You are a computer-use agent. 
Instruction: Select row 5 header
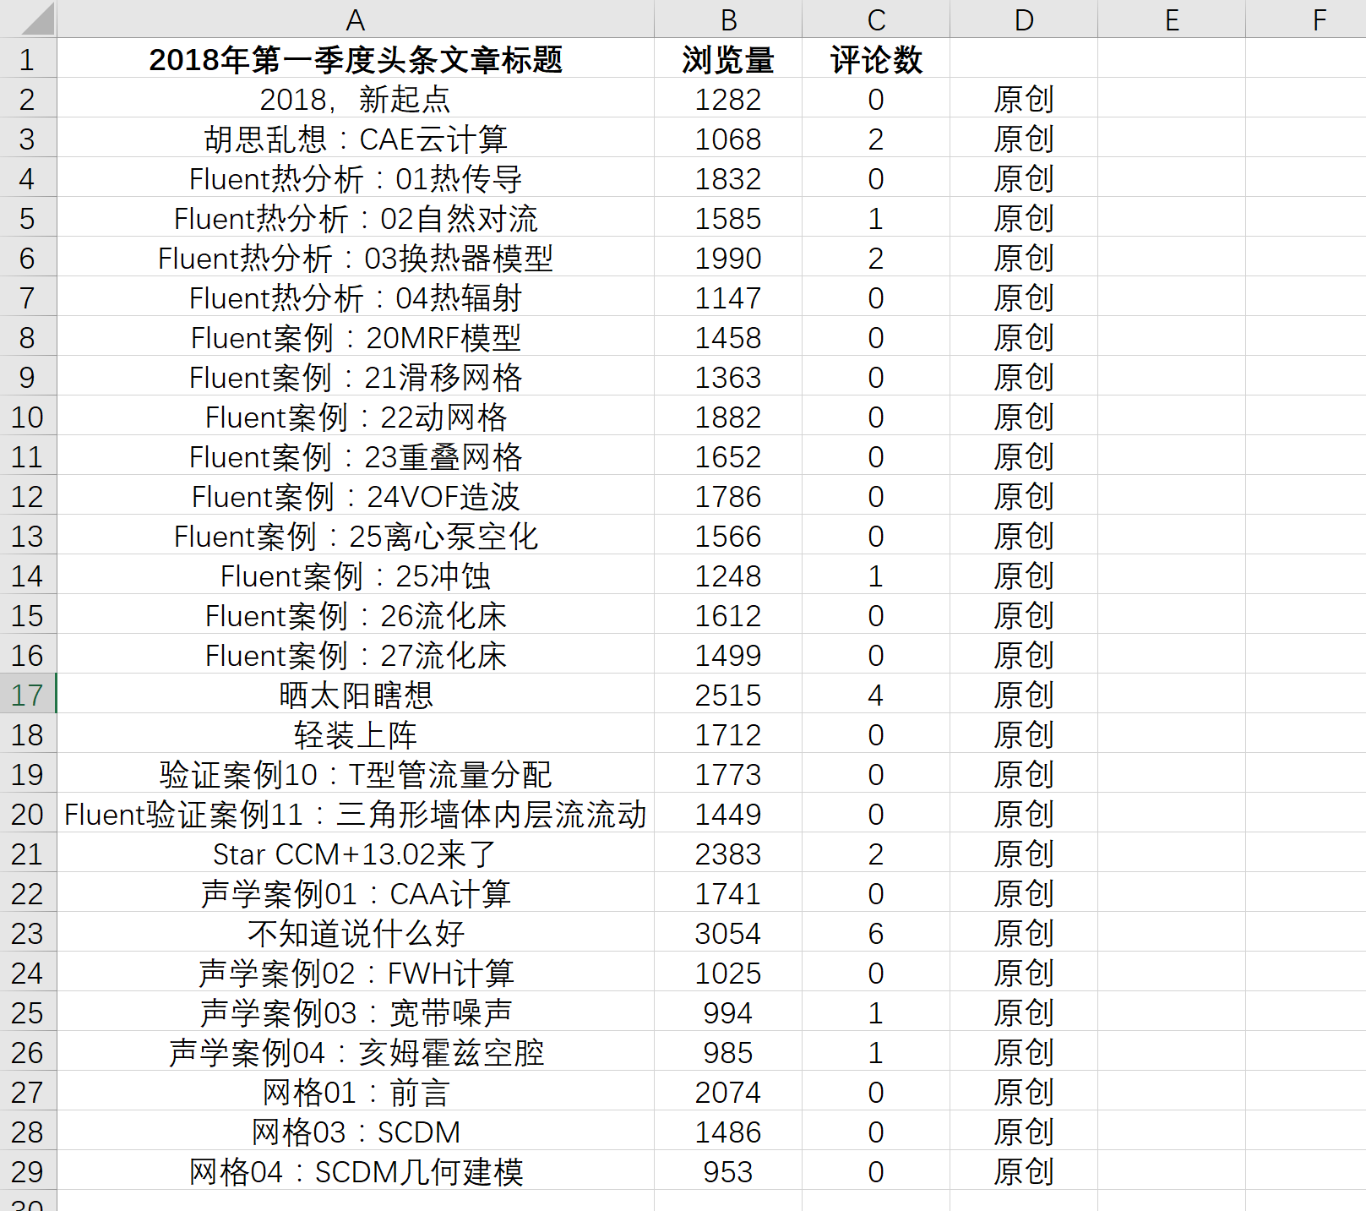click(28, 217)
